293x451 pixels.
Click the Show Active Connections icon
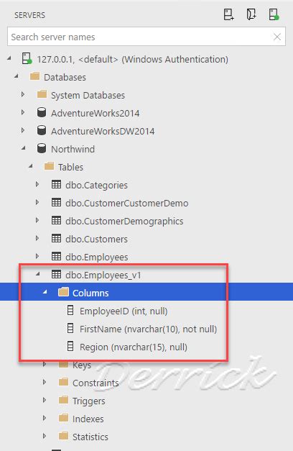tap(274, 14)
